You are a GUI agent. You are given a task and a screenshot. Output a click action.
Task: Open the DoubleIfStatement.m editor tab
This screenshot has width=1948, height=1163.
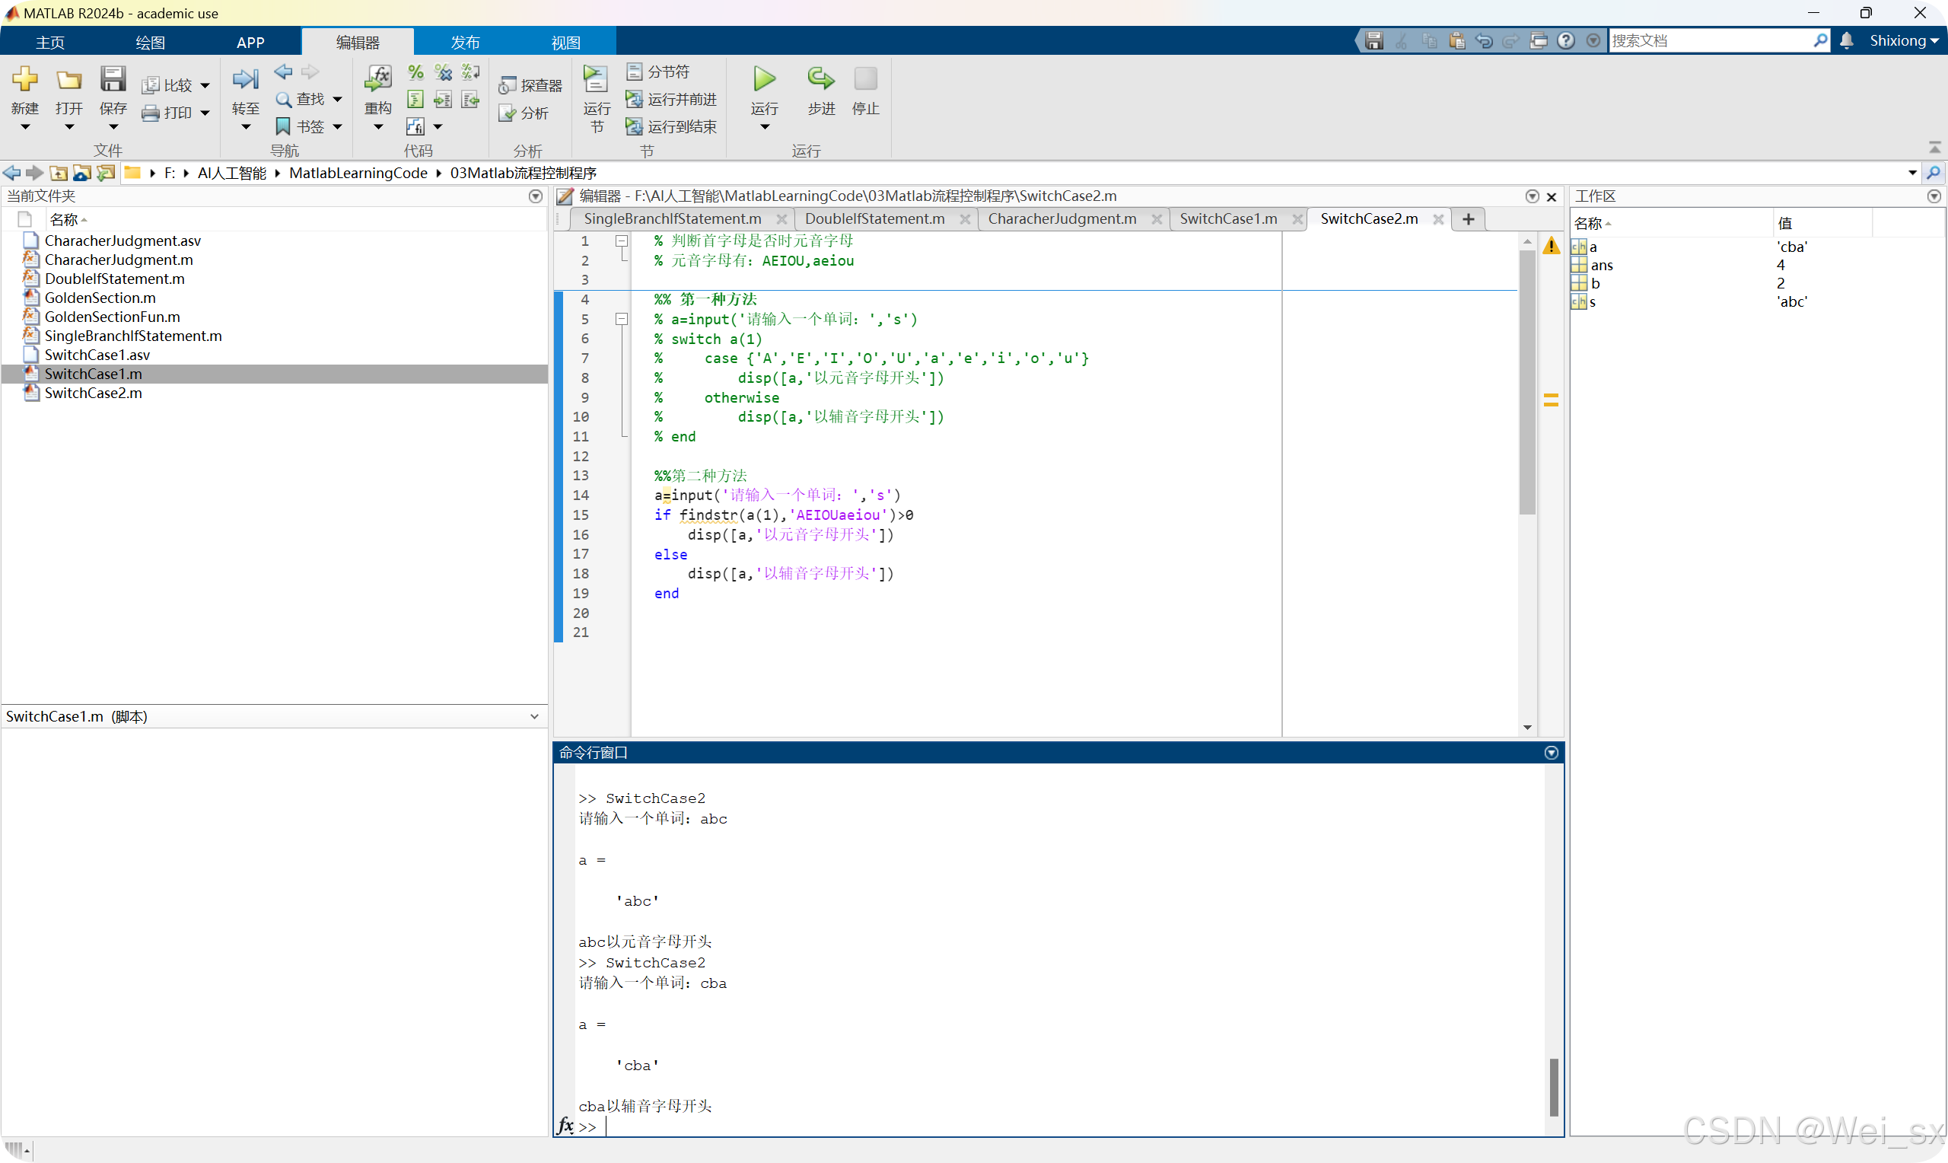tap(874, 218)
